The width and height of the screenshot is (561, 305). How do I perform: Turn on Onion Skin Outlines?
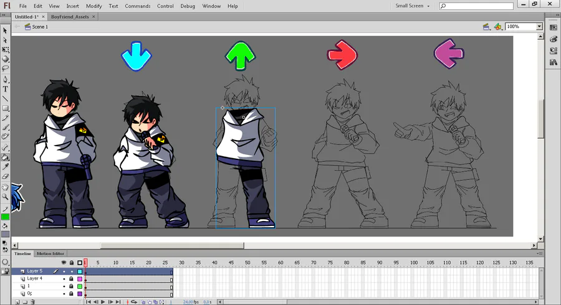(150, 302)
